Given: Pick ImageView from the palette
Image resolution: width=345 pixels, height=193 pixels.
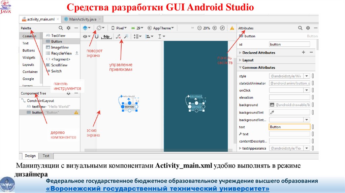Looking at the screenshot, I should click(60, 47).
